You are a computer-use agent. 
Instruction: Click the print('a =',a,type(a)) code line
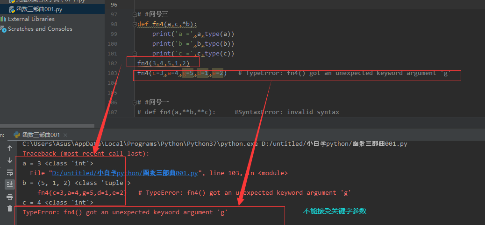[x=193, y=34]
